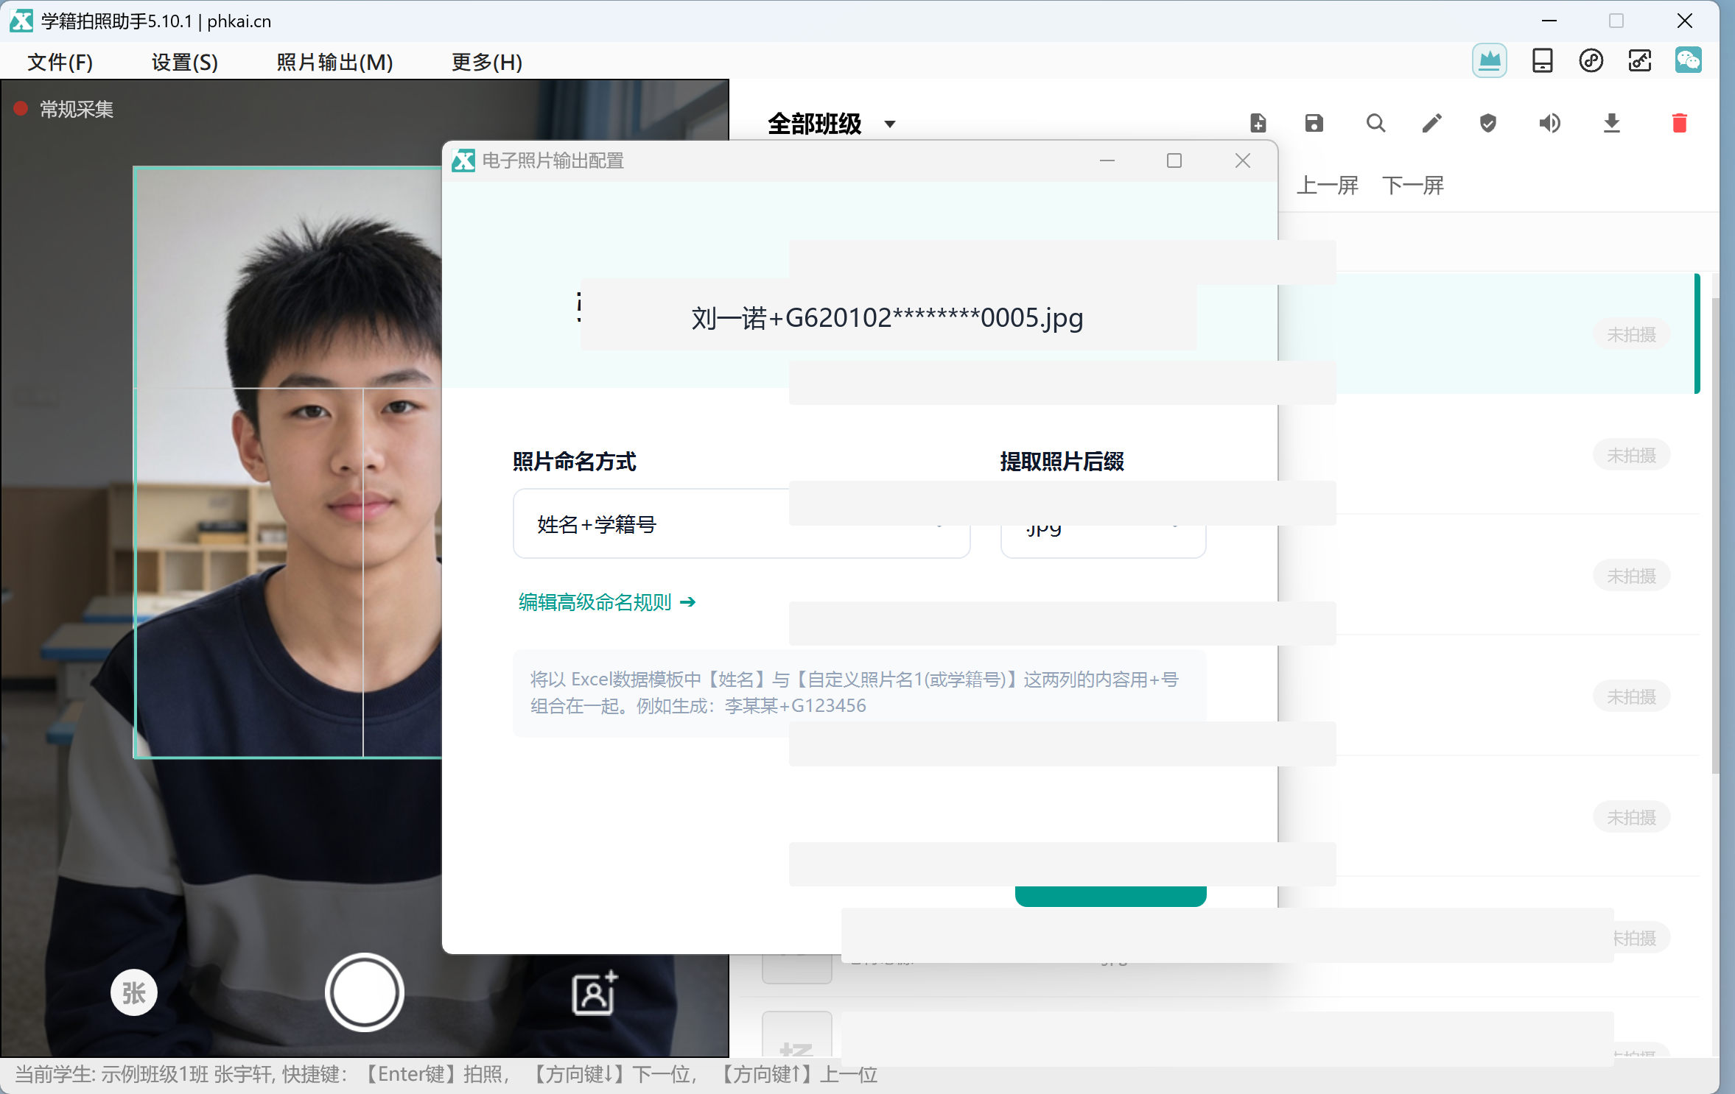
Task: Click the second 未拍摄 status badge
Action: pos(1630,456)
